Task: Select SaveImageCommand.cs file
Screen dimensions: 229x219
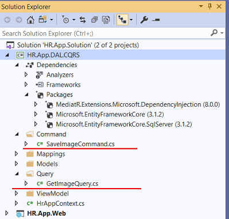Action: tap(80, 144)
